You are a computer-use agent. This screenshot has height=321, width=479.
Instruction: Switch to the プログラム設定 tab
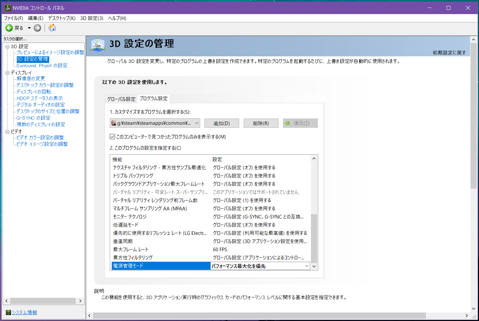(154, 98)
